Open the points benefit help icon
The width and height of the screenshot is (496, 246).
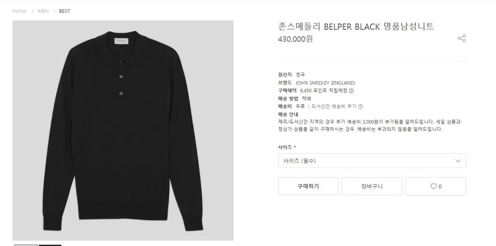351,91
